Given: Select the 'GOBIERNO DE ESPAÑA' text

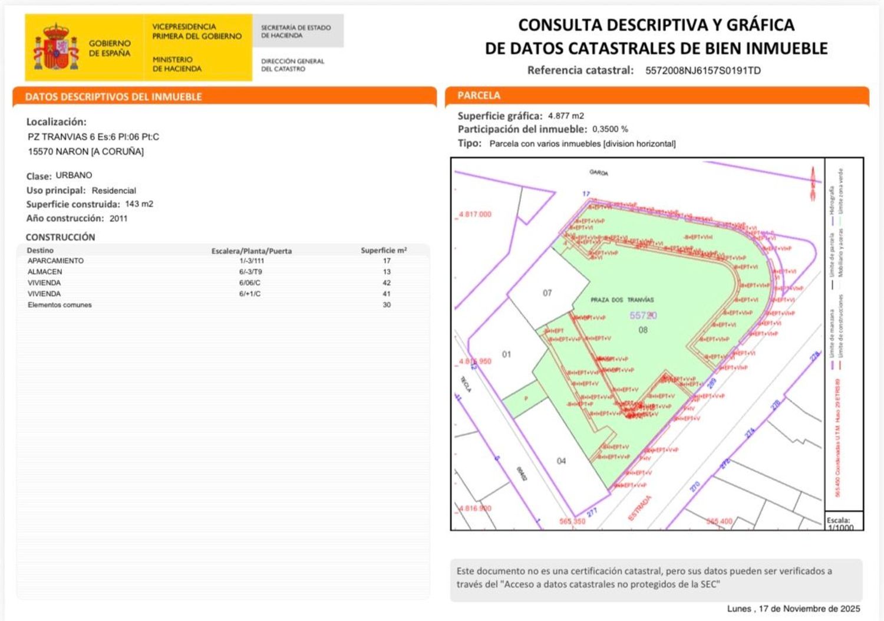Looking at the screenshot, I should (x=110, y=48).
